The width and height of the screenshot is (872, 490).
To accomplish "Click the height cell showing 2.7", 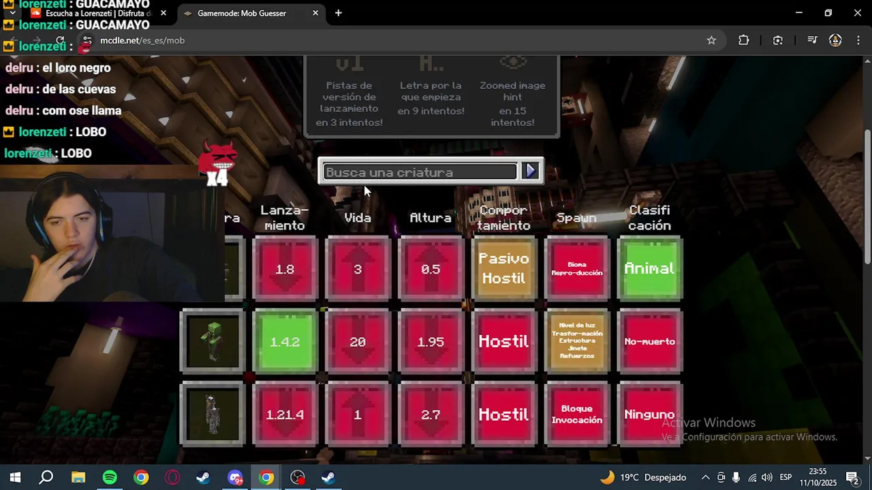I will (x=431, y=414).
